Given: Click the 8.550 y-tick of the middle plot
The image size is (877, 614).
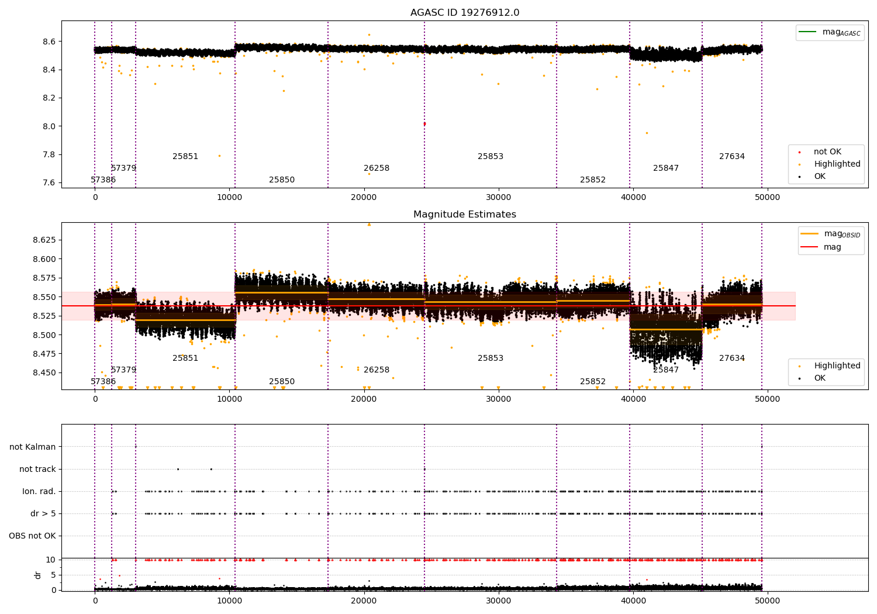Looking at the screenshot, I should tap(44, 297).
